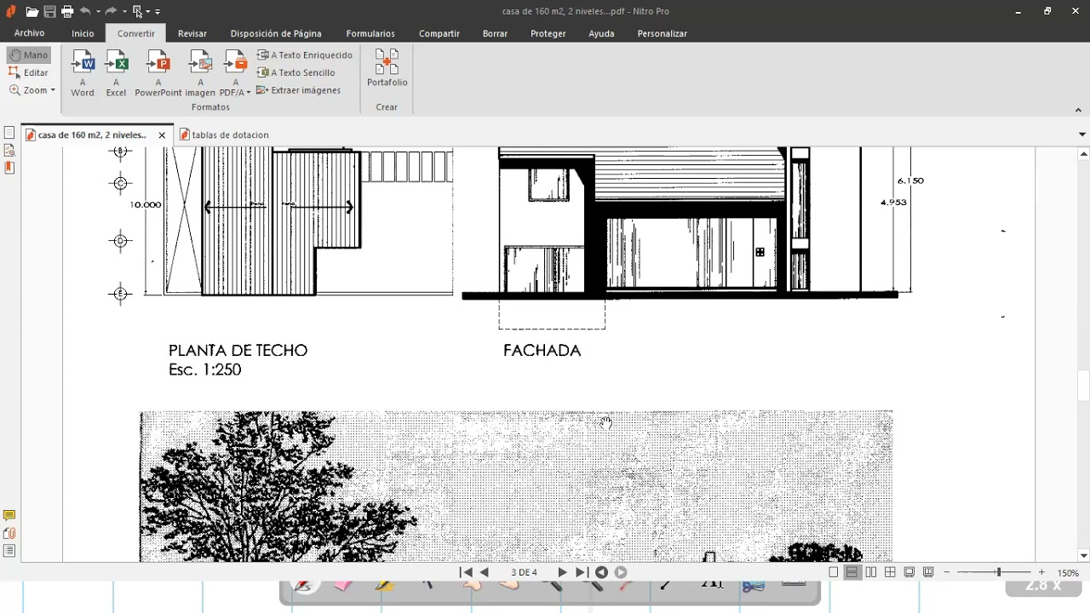The width and height of the screenshot is (1090, 613).
Task: Save document using quick access icon
Action: [50, 12]
